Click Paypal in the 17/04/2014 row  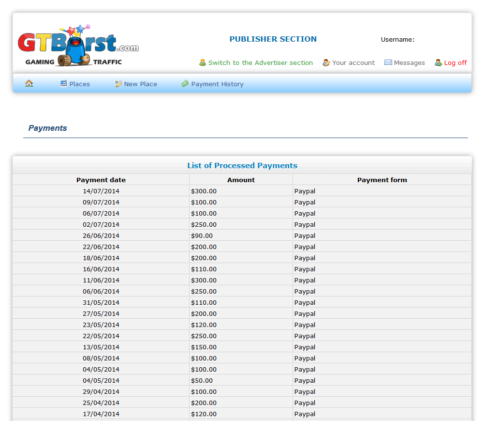[305, 414]
